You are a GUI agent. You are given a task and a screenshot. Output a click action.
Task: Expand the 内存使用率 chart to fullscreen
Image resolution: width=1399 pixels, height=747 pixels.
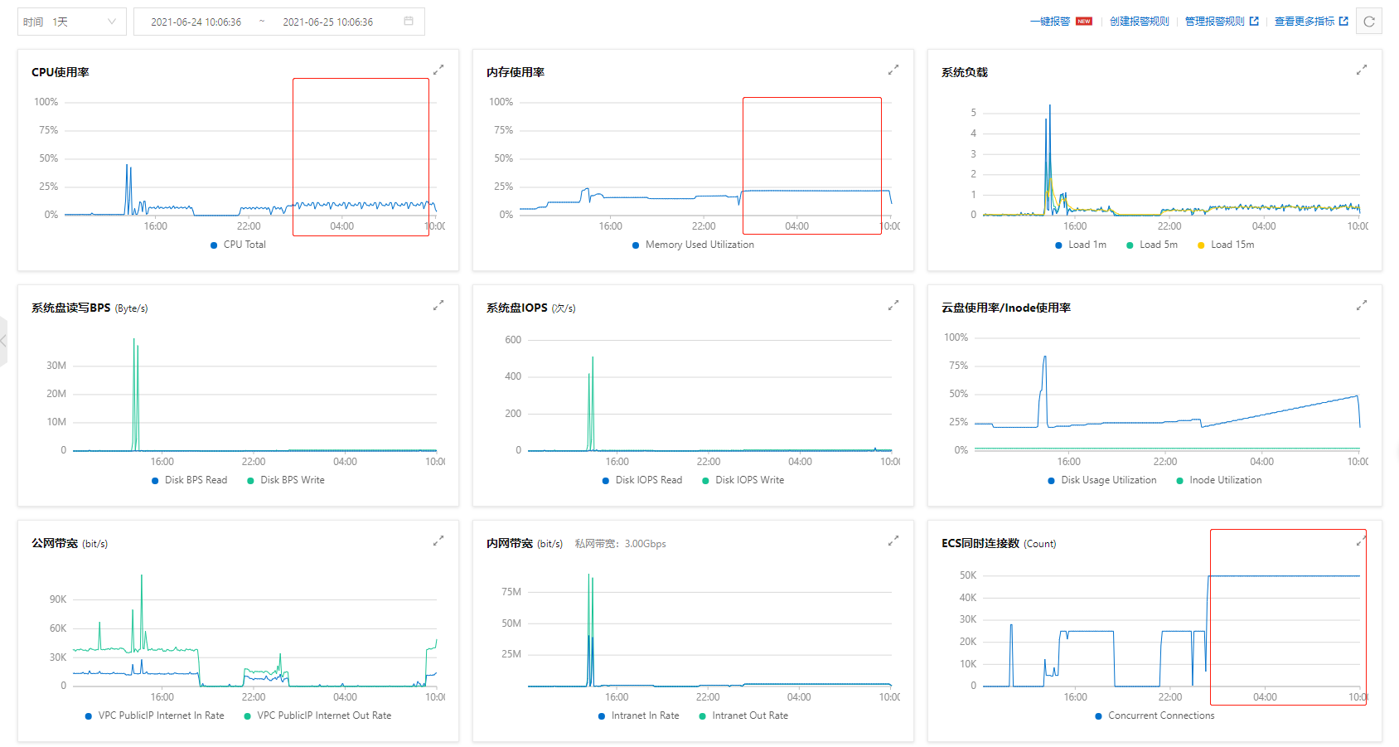click(x=893, y=70)
